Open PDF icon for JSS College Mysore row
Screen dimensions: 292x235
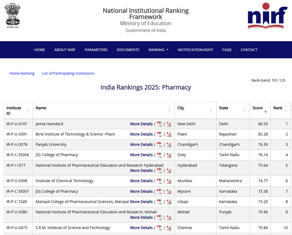tap(160, 191)
